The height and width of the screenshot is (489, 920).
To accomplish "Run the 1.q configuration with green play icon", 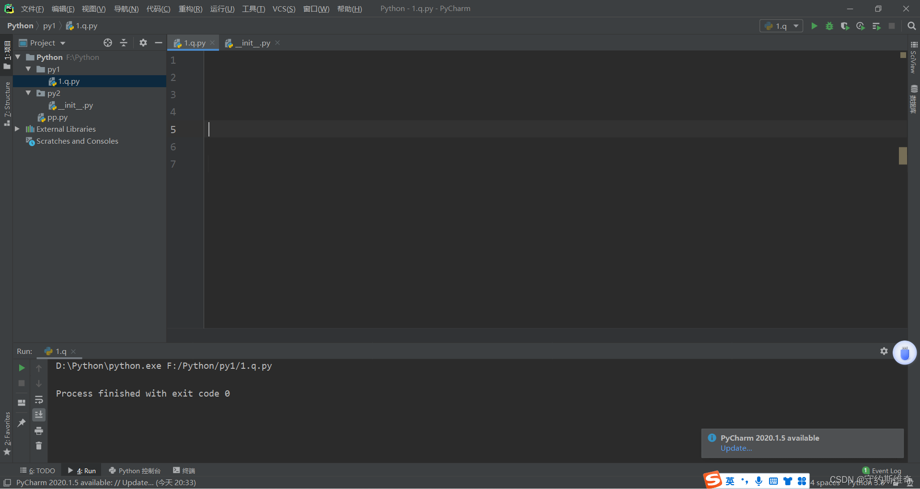I will 814,26.
